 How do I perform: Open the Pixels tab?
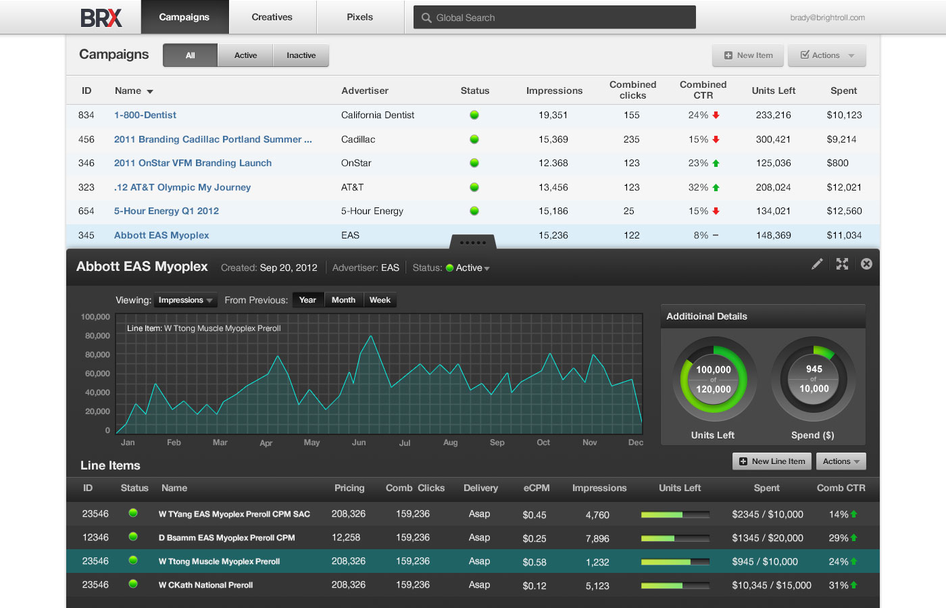point(360,17)
